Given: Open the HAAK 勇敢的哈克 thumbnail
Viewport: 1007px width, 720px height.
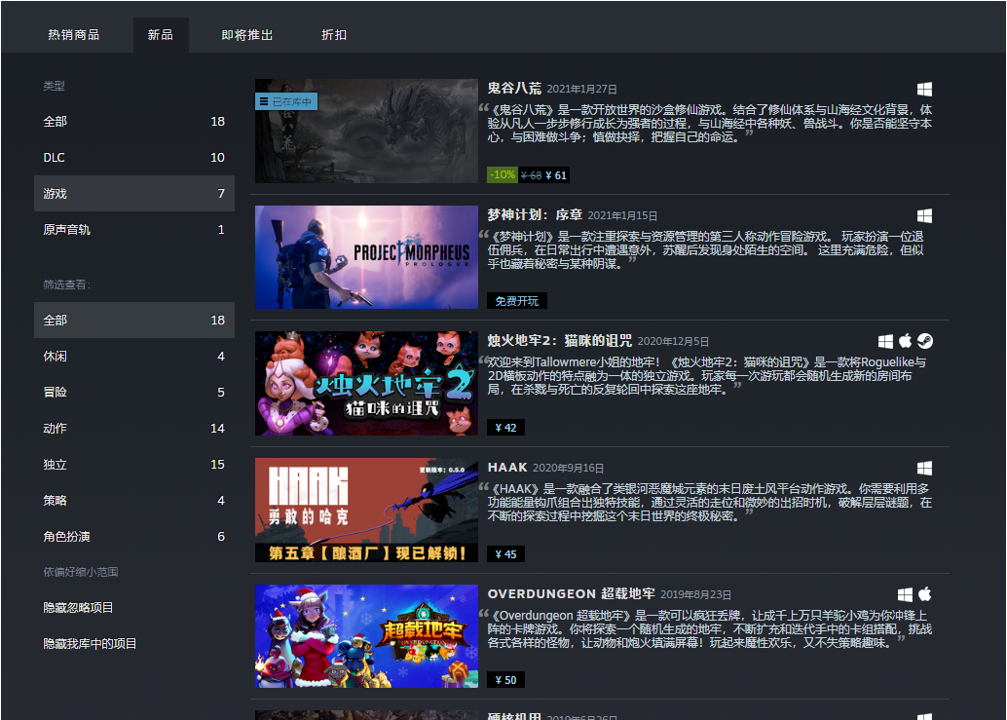Looking at the screenshot, I should coord(367,510).
